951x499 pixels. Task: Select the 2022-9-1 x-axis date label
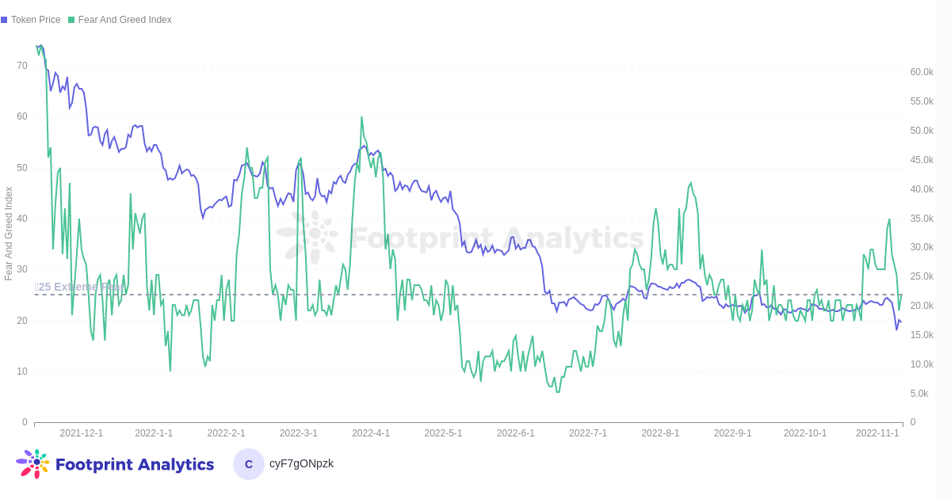pyautogui.click(x=732, y=433)
